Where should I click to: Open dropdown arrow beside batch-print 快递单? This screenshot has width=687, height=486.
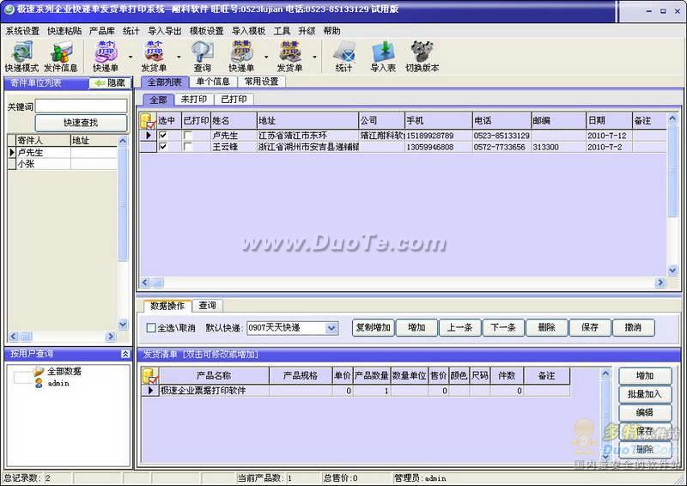point(266,57)
